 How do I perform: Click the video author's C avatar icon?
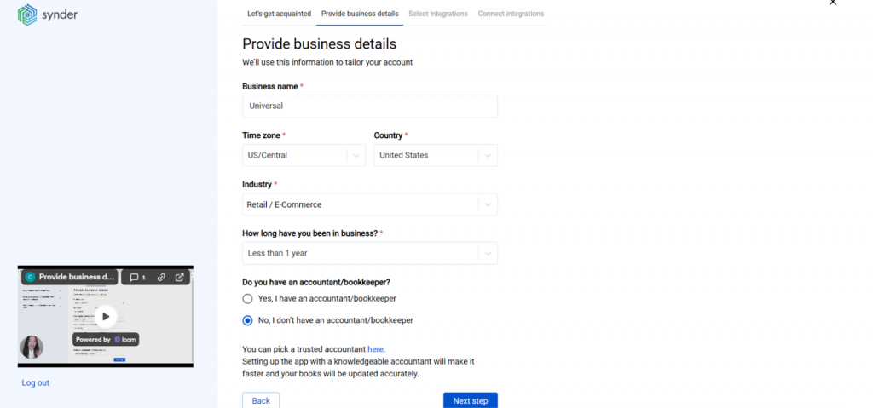click(30, 277)
